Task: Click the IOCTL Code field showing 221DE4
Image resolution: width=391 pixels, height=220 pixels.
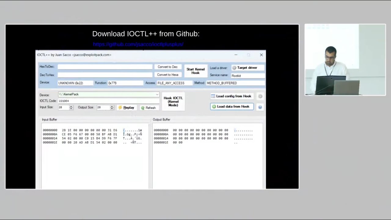Action: click(x=108, y=101)
